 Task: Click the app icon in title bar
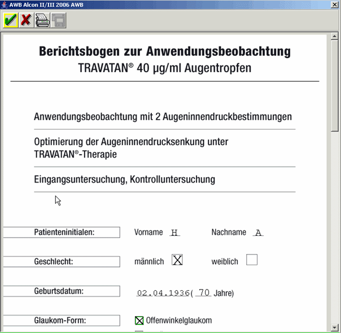(x=4, y=5)
